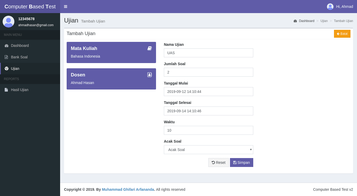
Task: Click the Computer Based Test v2 text
Action: click(x=333, y=189)
